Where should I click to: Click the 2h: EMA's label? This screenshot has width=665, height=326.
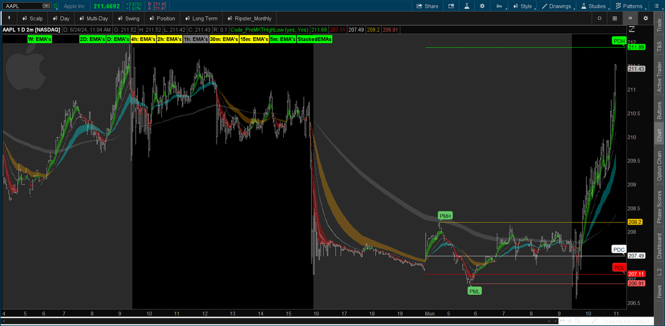(169, 39)
